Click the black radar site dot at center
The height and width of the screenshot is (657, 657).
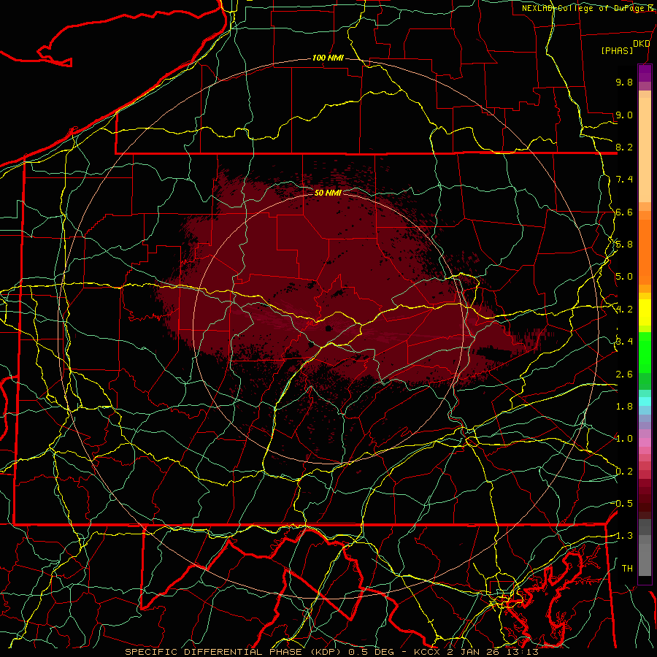[328, 328]
